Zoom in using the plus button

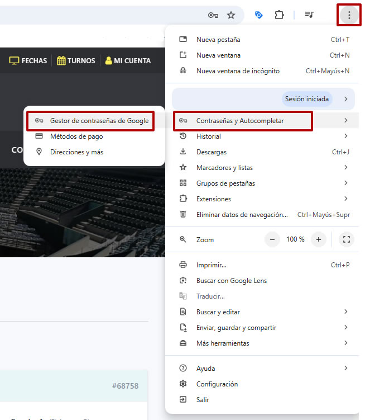pyautogui.click(x=319, y=239)
